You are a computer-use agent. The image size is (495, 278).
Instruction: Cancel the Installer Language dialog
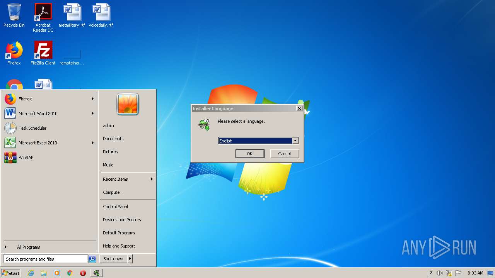tap(285, 154)
